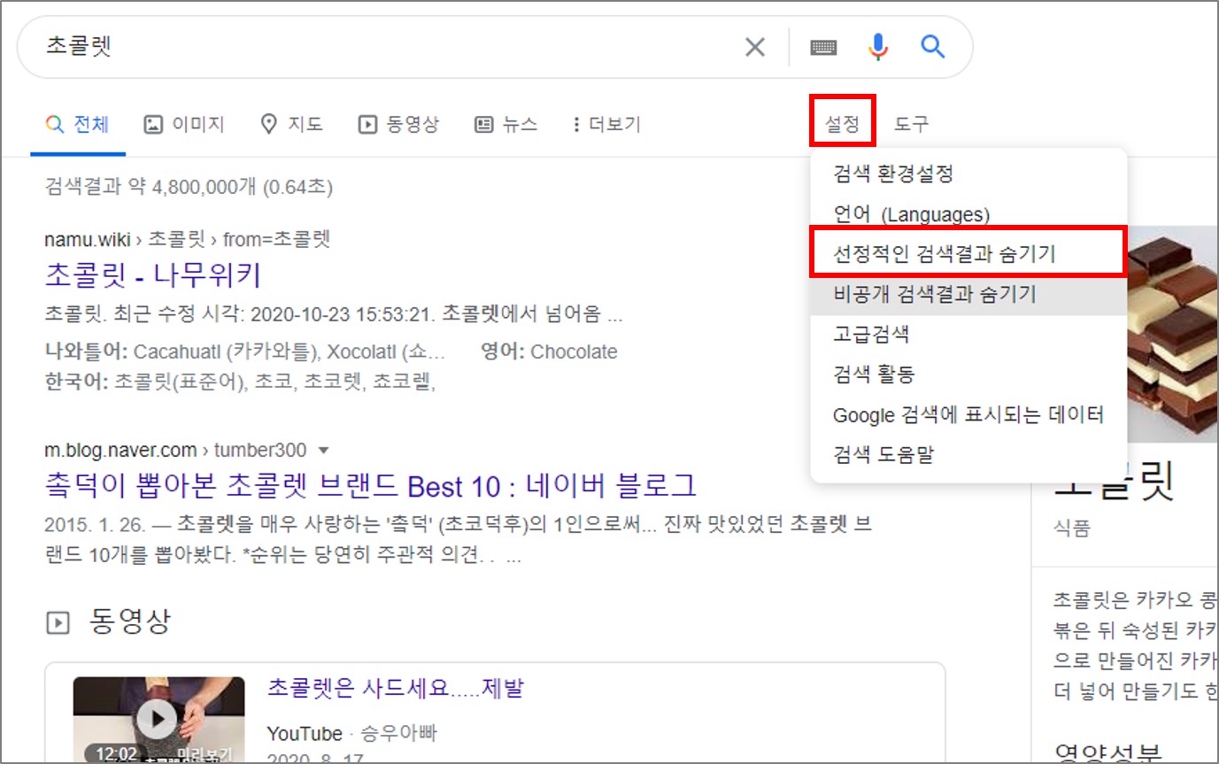Switch to the 이미지 tab
The height and width of the screenshot is (764, 1219).
[x=184, y=125]
